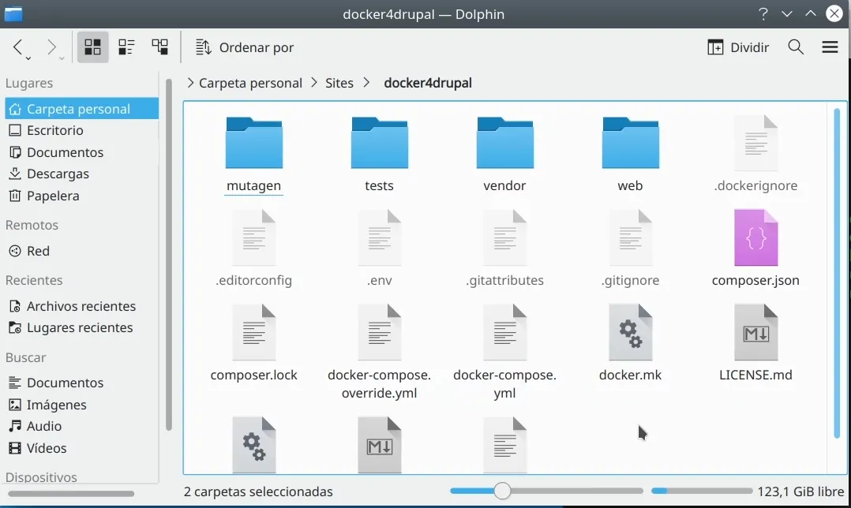Open the hamburger menu
Viewport: 851px width, 508px height.
tap(830, 47)
